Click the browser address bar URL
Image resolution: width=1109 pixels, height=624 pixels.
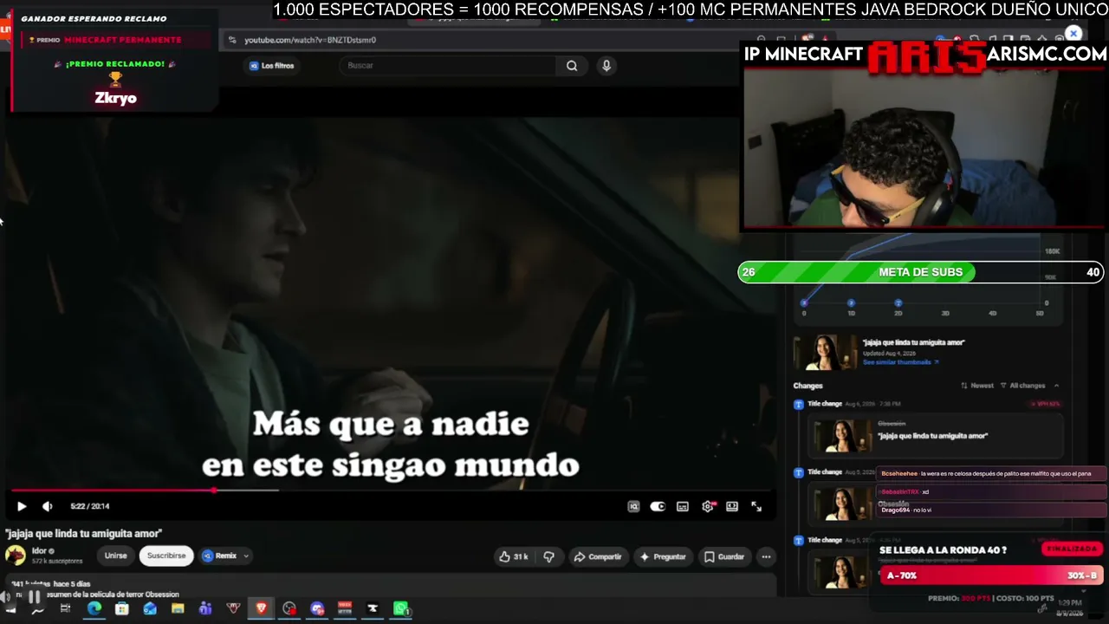click(x=310, y=40)
